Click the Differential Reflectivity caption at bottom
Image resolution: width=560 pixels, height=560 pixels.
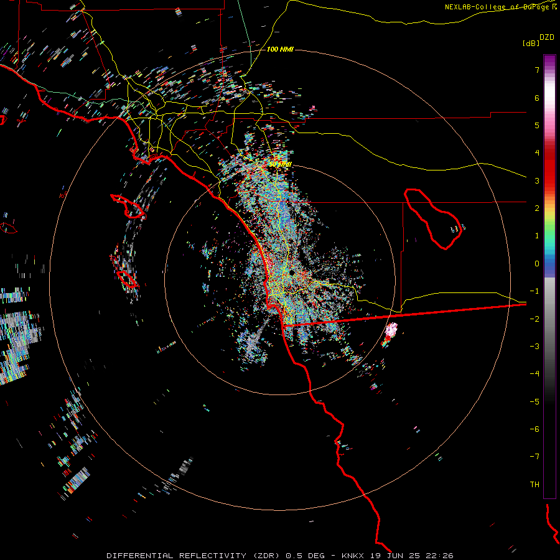(280, 556)
